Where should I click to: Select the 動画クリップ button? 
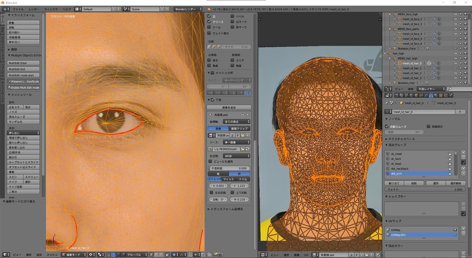[x=240, y=128]
